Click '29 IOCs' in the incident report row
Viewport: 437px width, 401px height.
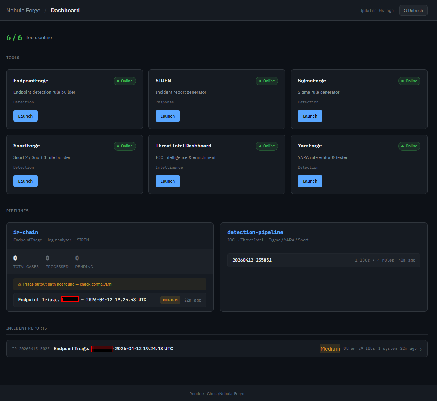point(367,349)
